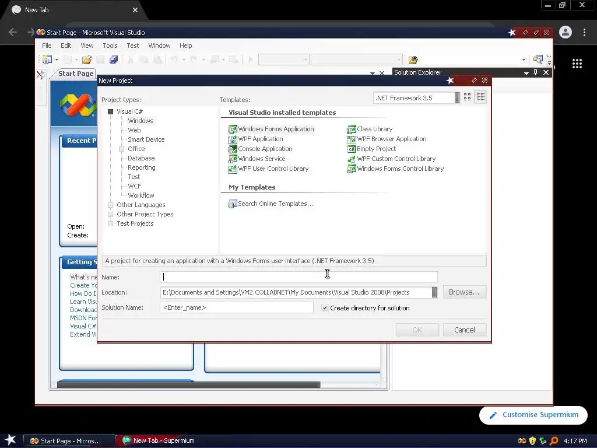
Task: Expand Other Languages tree node
Action: (110, 205)
